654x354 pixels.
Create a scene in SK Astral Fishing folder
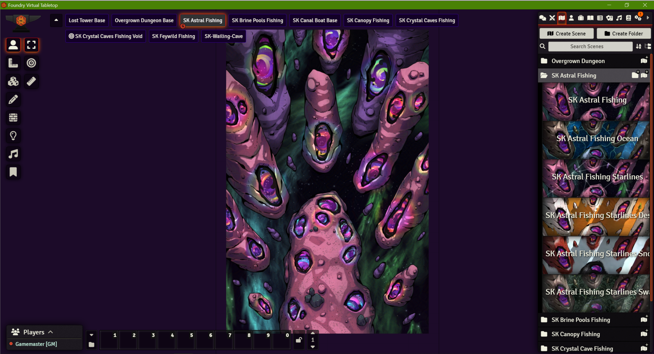pos(644,75)
